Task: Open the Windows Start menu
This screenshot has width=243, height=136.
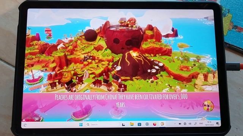Action: (x=81, y=124)
